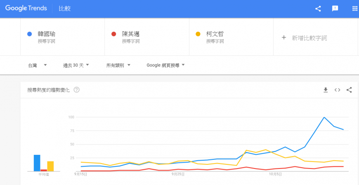
Task: Select the 柯文哲 search term card
Action: pyautogui.click(x=231, y=37)
